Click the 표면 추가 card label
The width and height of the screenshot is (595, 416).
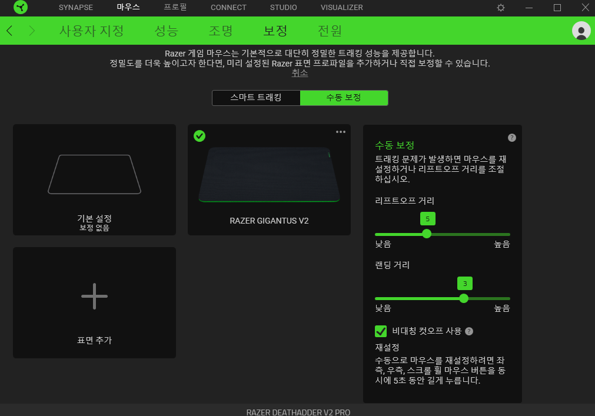coord(95,340)
